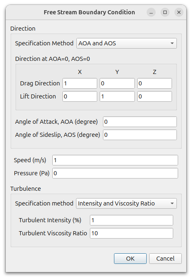
Task: Confirm settings with the OK button
Action: pos(130,259)
